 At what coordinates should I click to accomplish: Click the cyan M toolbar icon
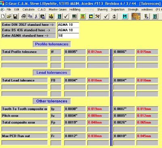(125, 17)
